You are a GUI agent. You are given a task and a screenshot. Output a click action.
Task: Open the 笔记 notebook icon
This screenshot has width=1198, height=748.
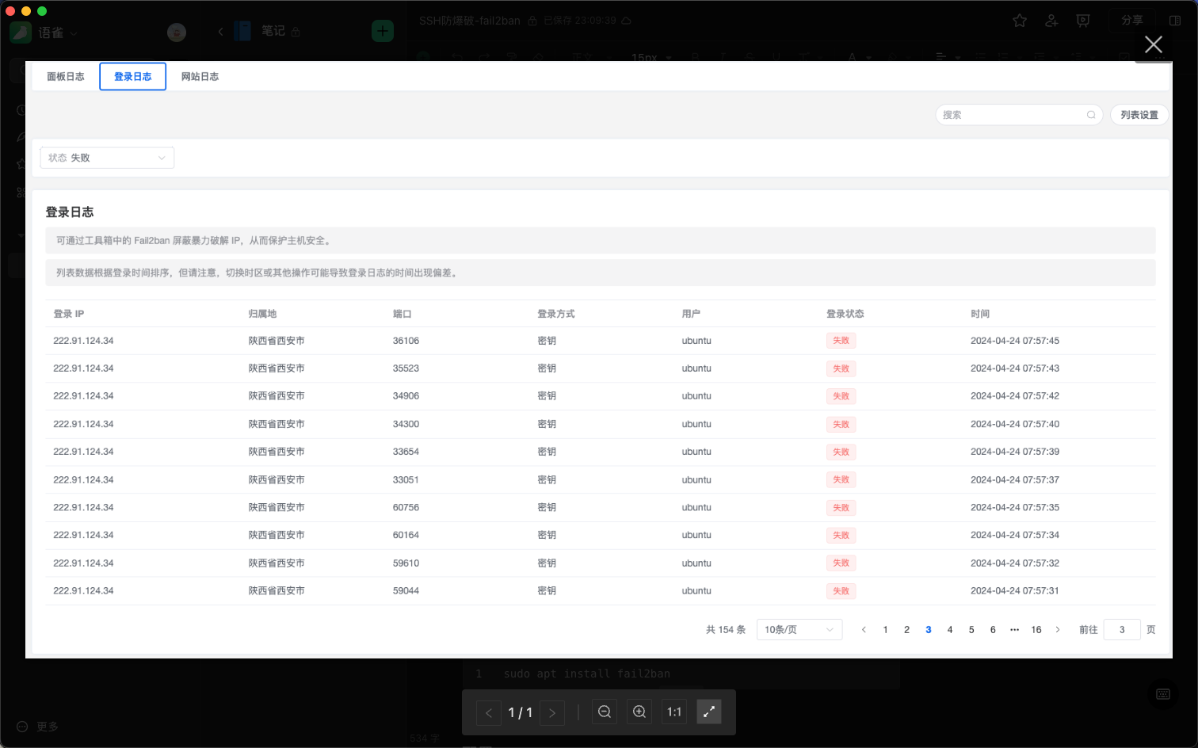[x=242, y=31]
